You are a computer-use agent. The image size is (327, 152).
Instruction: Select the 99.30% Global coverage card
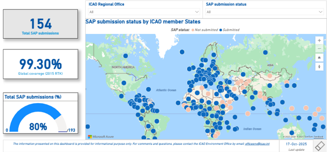(40, 64)
